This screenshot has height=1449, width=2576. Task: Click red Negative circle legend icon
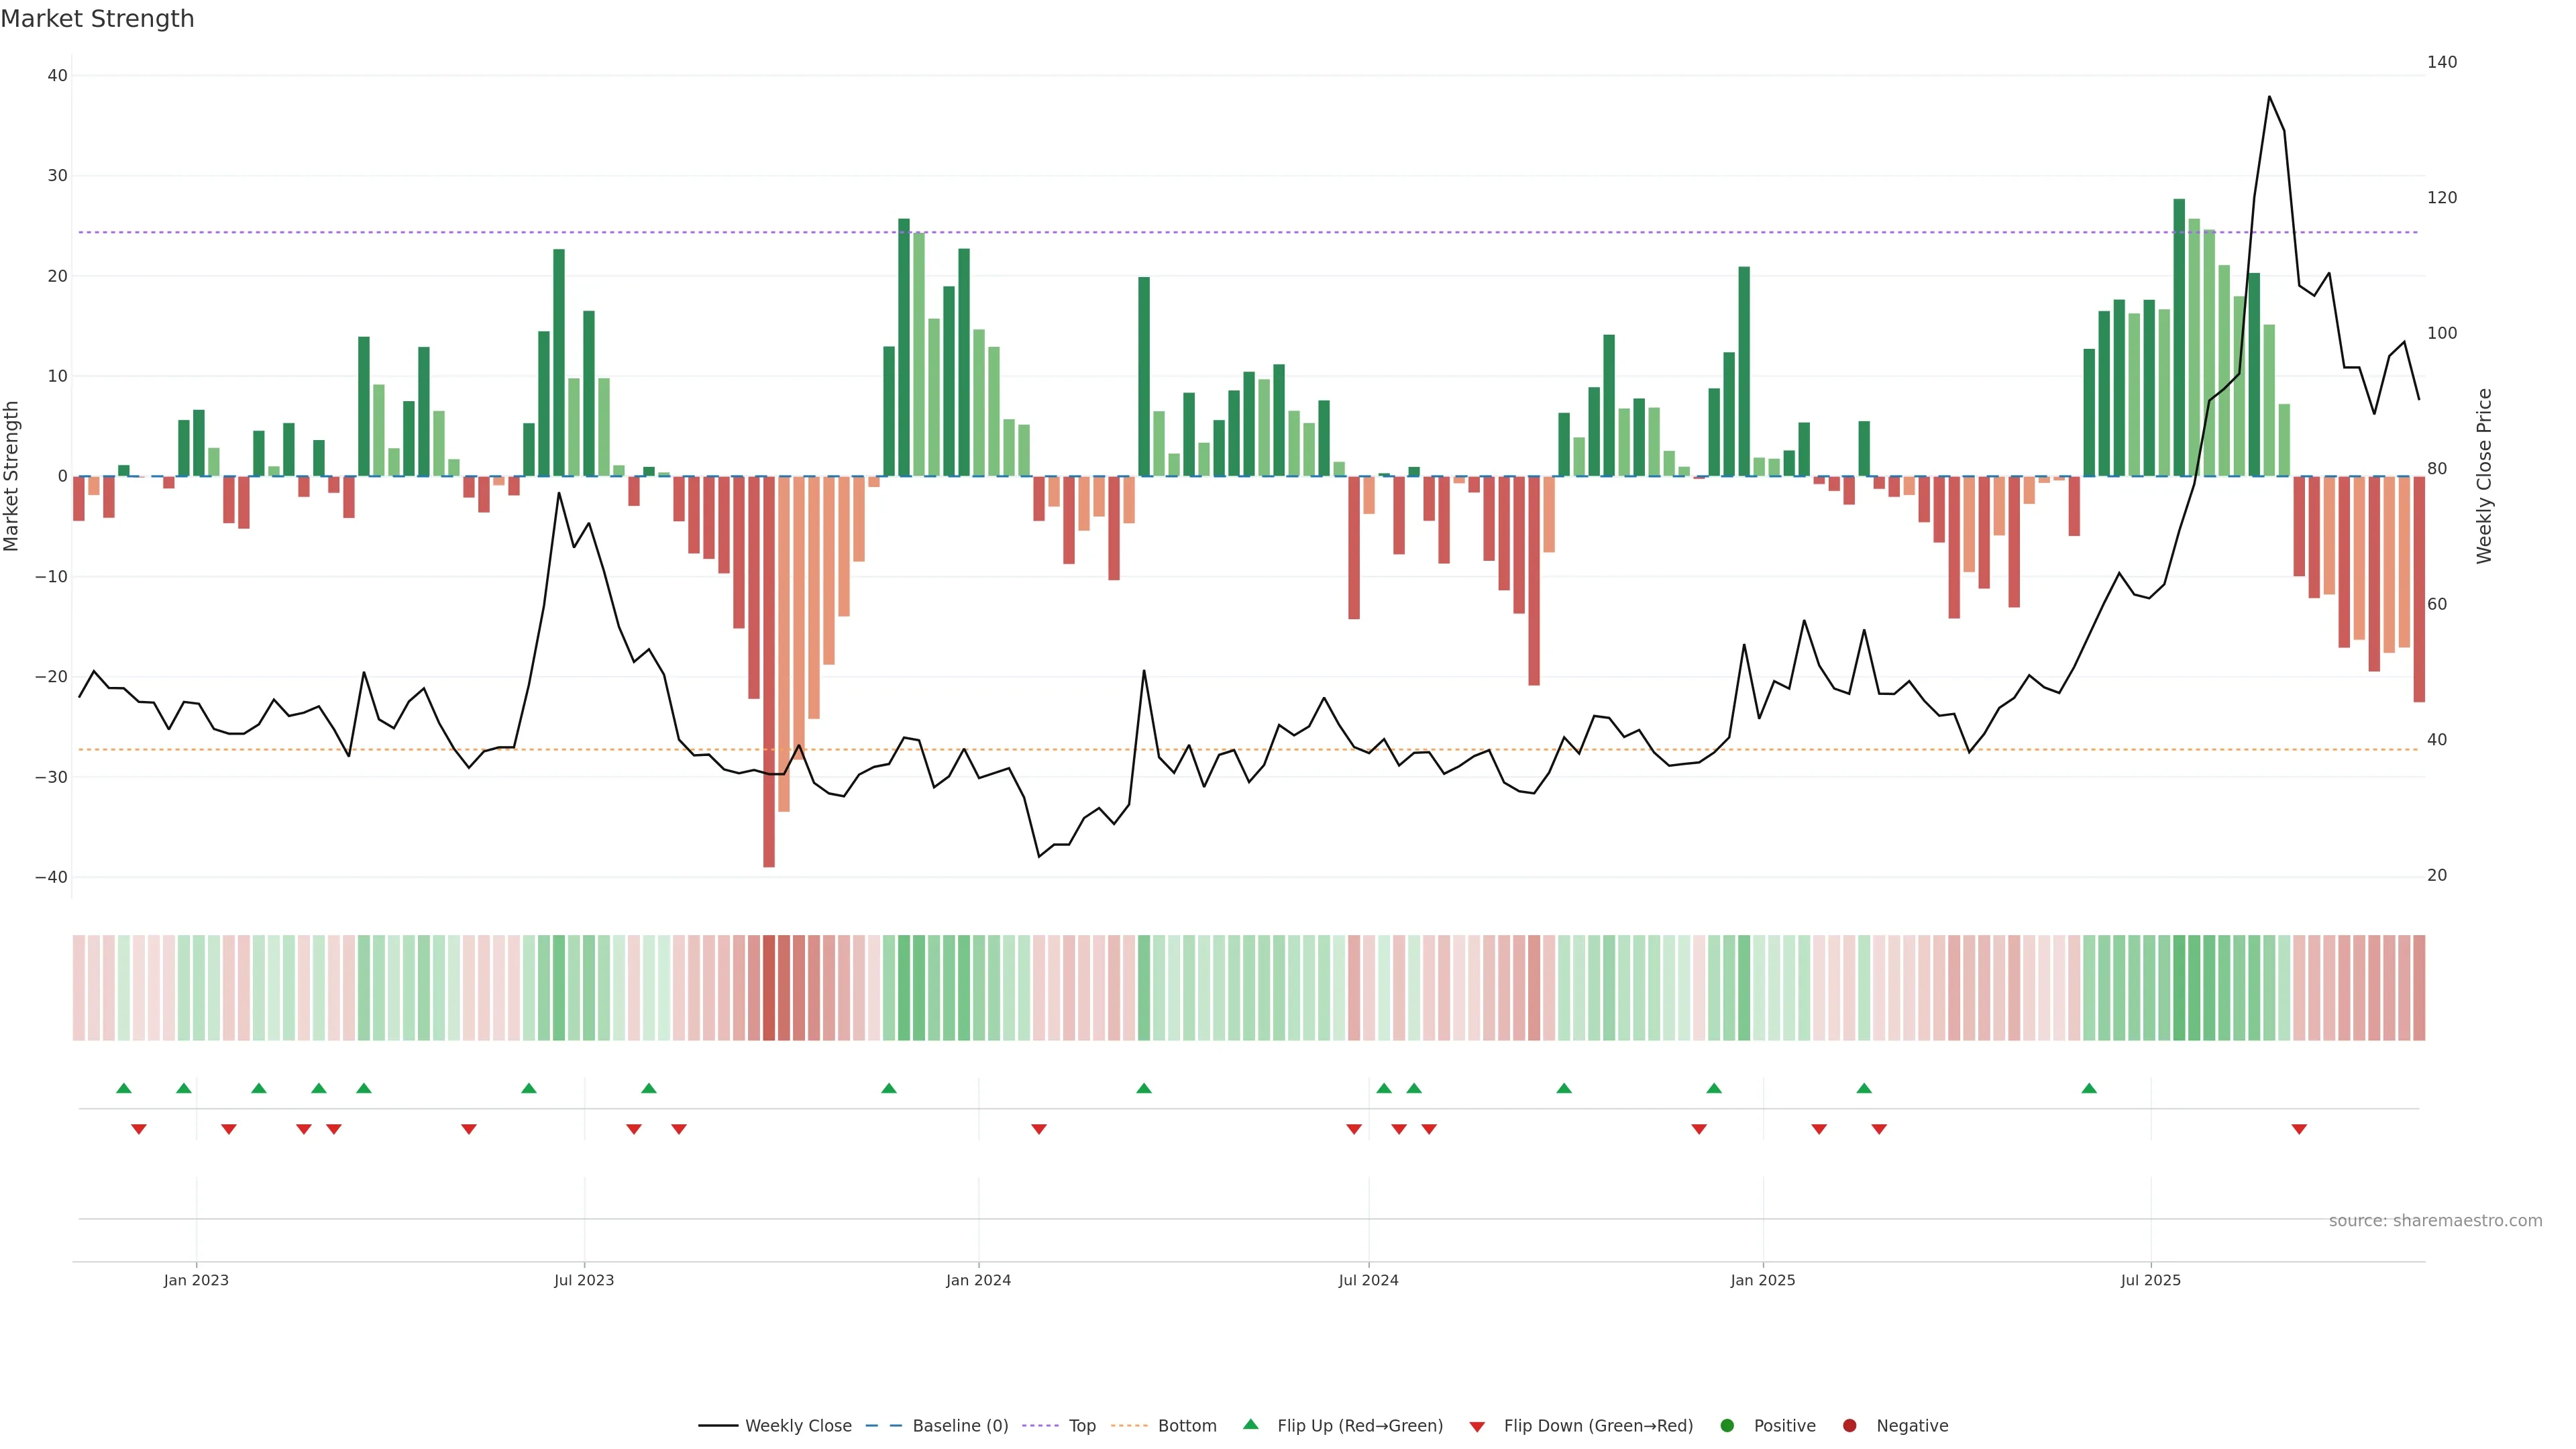pos(1849,1426)
